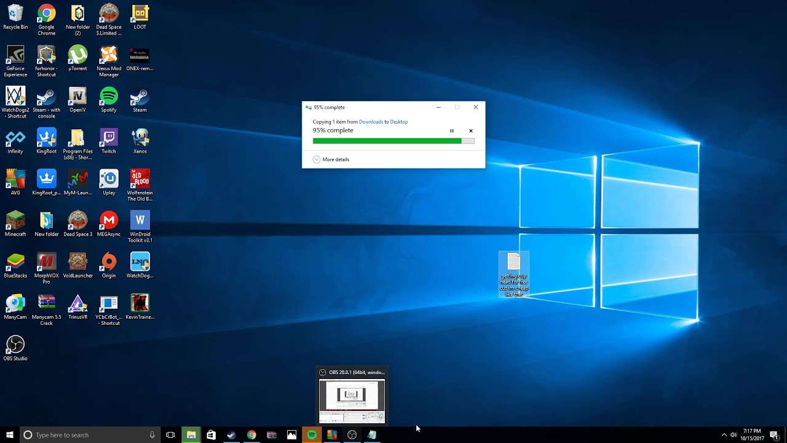Click the Desktop link in the copy dialog
The width and height of the screenshot is (787, 443).
398,122
